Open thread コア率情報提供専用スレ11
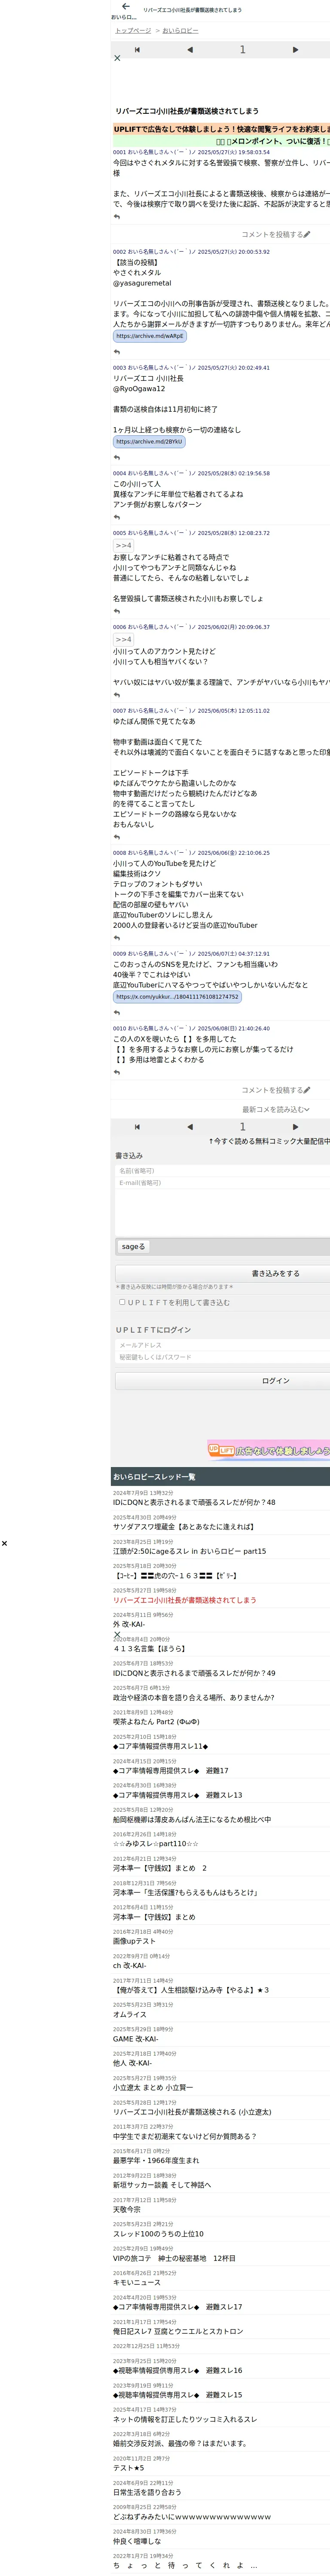This screenshot has height=2576, width=330. pyautogui.click(x=160, y=1746)
